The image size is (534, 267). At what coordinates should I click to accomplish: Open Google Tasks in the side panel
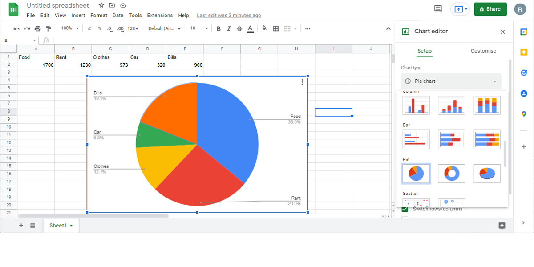524,73
